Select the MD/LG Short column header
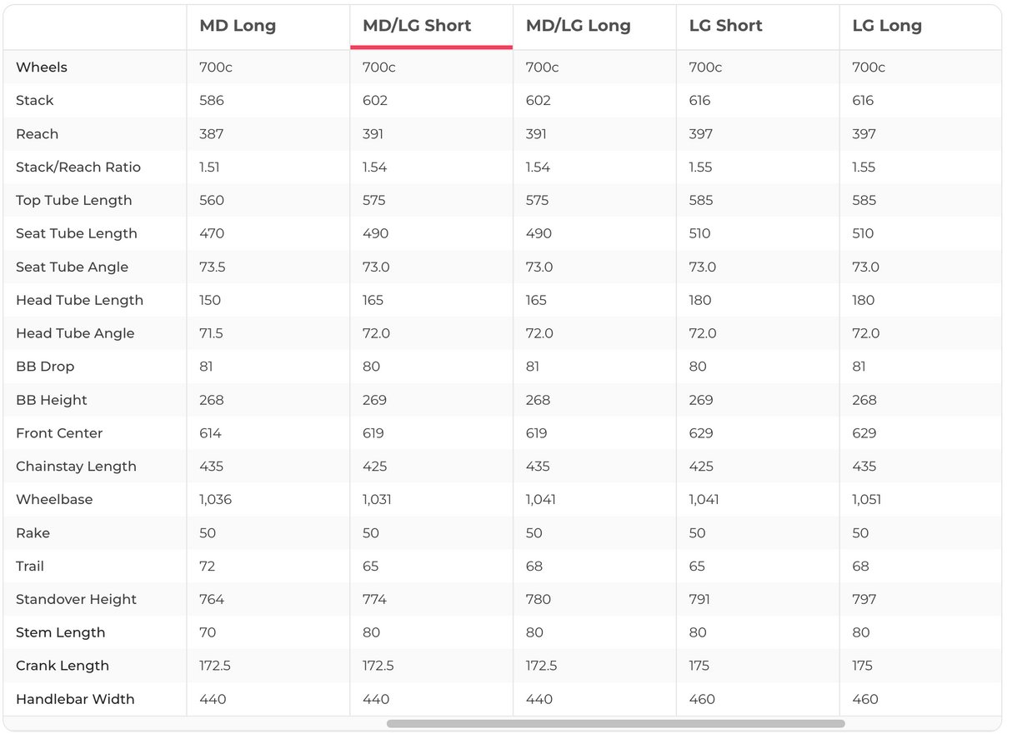1012x739 pixels. (417, 26)
